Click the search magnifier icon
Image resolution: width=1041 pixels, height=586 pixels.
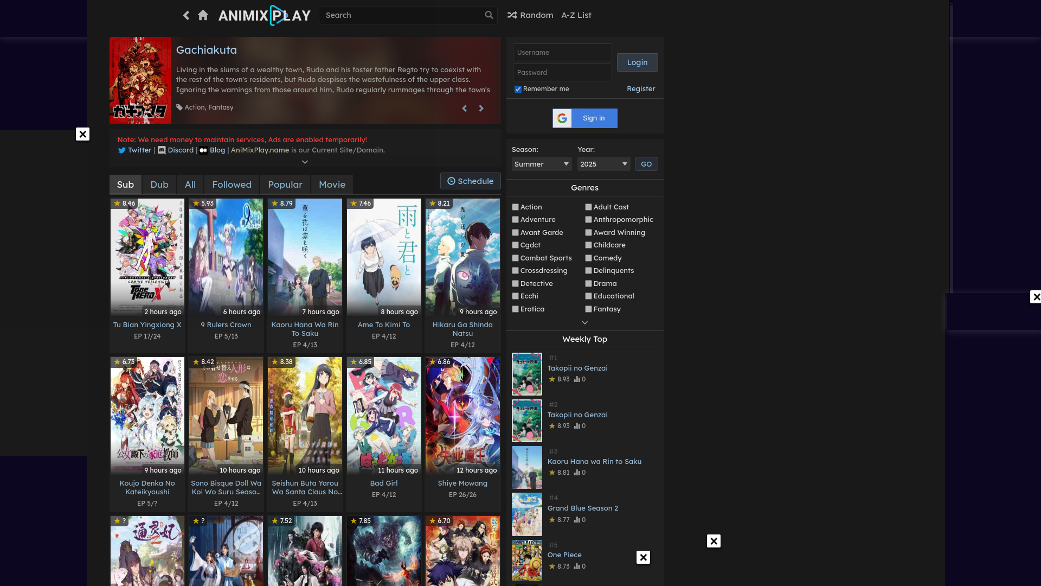489,15
